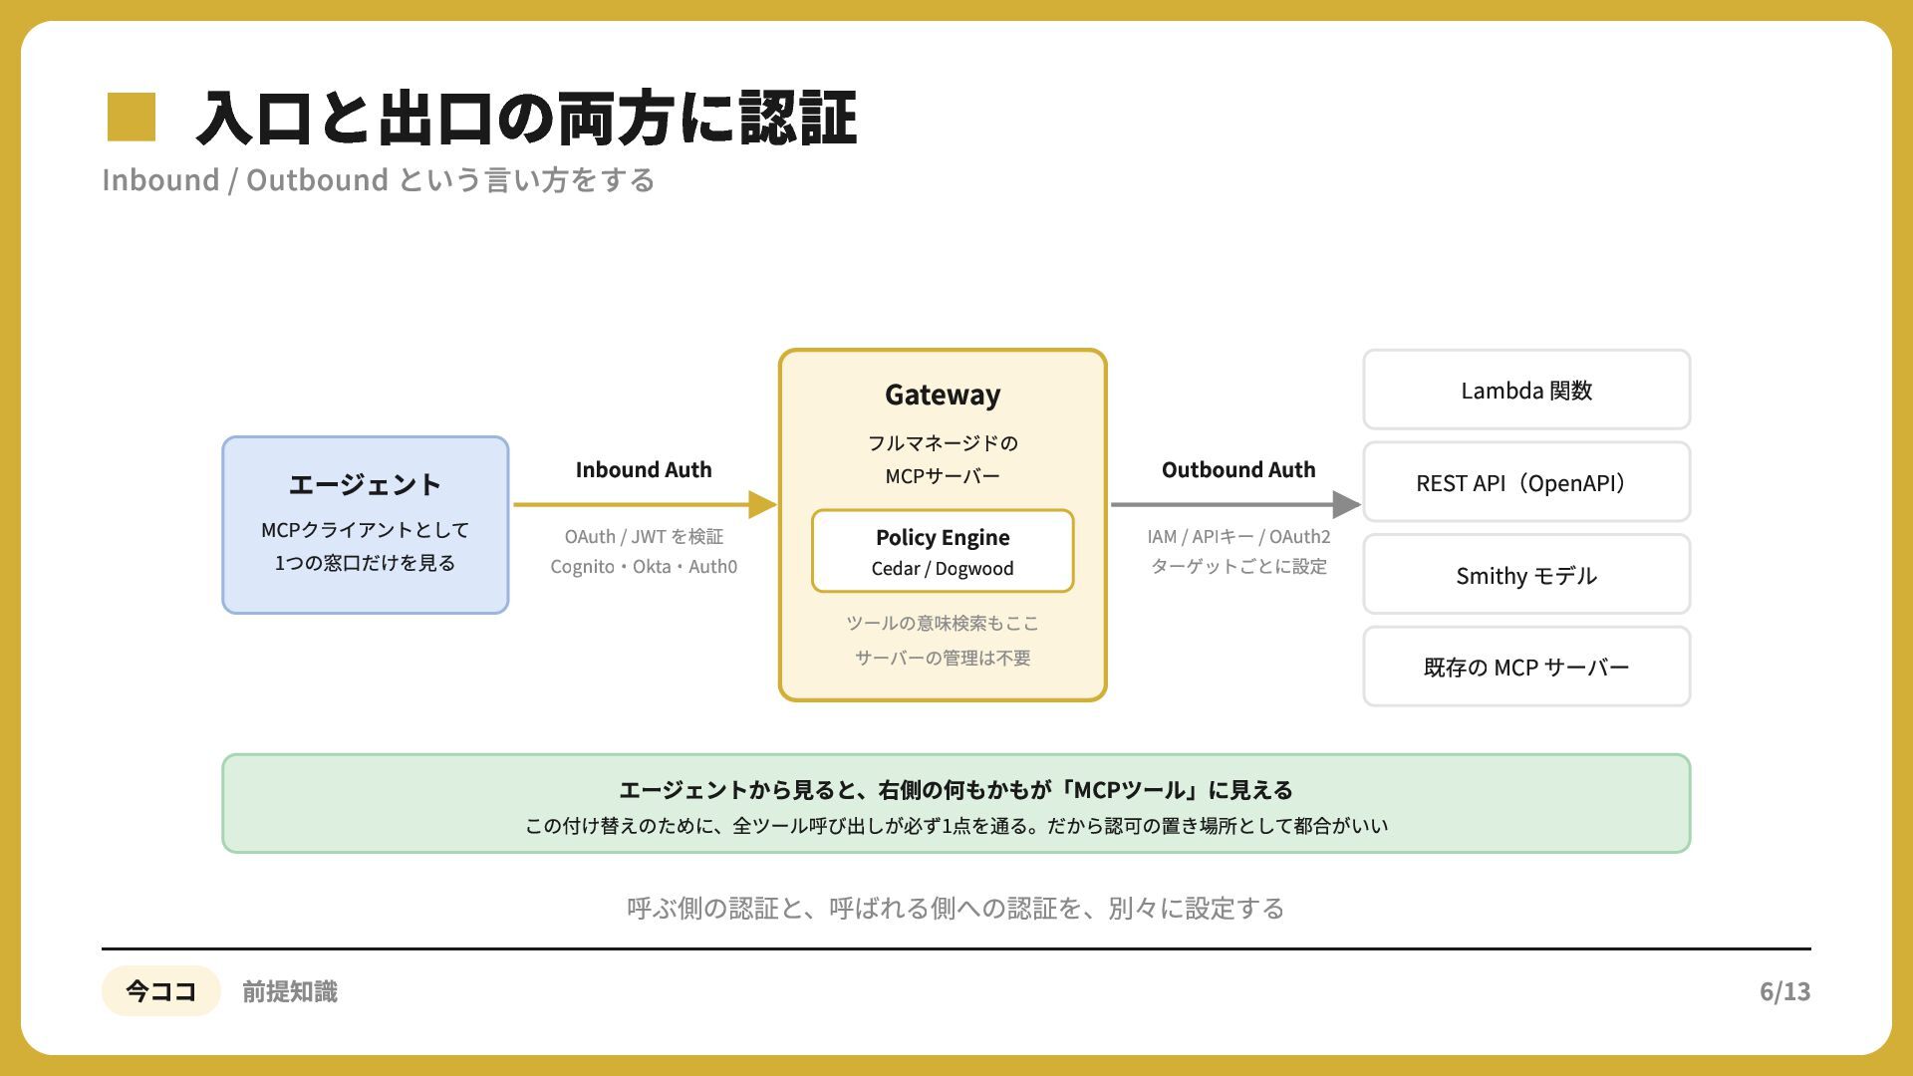Click the yellow Inbound Auth arrowhead
This screenshot has height=1076, width=1913.
(x=763, y=505)
